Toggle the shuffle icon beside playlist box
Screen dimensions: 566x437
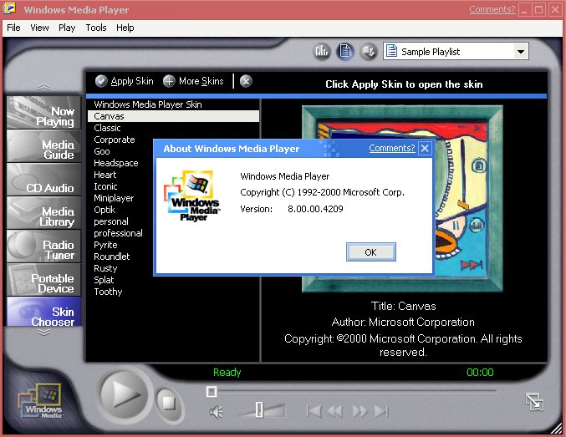(369, 52)
